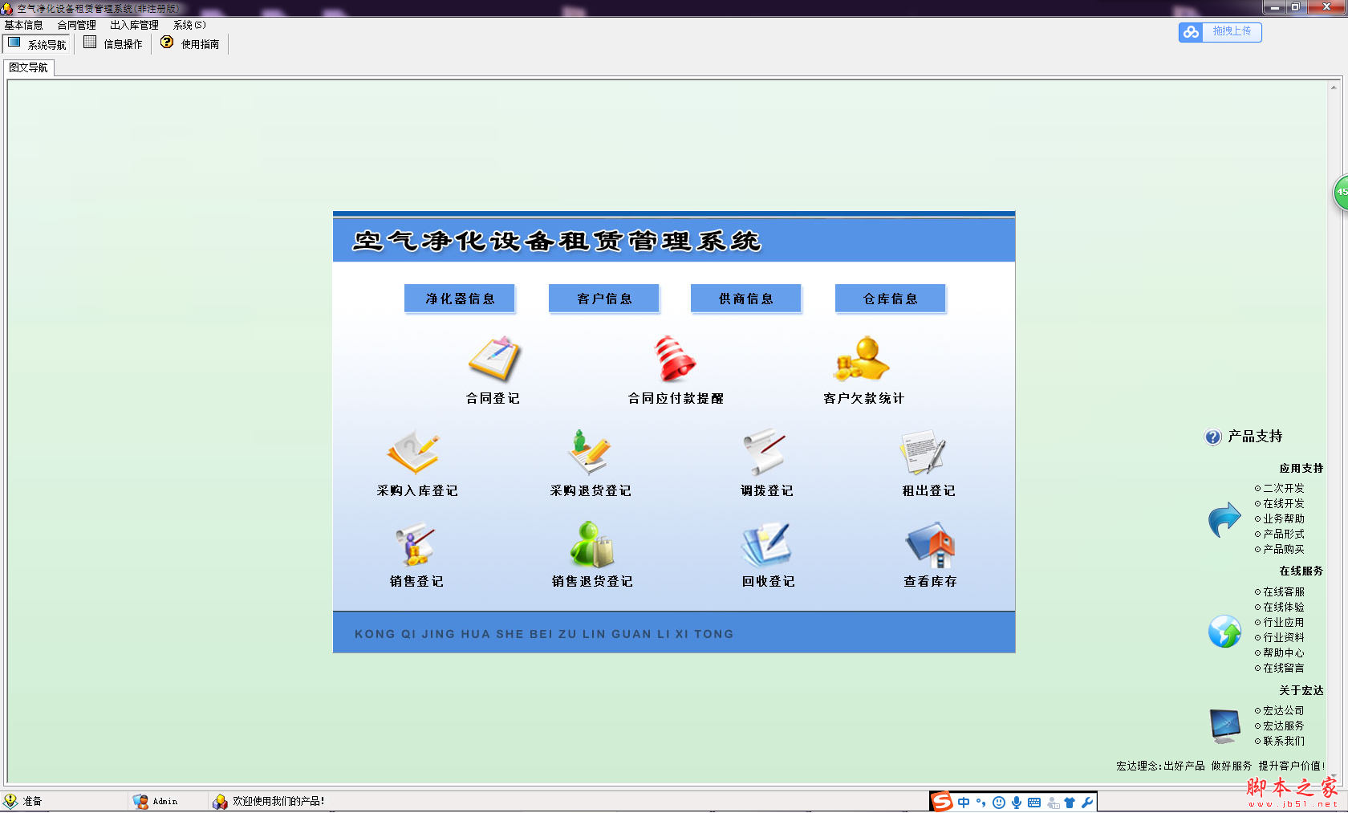The image size is (1348, 813).
Task: Open the 使用指南 usage guide
Action: coord(190,44)
